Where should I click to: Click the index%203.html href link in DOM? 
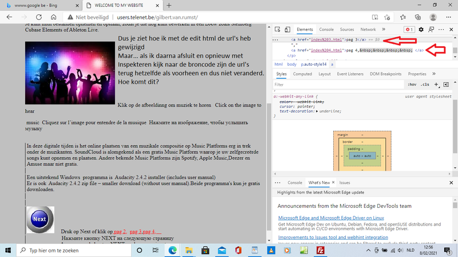(326, 39)
